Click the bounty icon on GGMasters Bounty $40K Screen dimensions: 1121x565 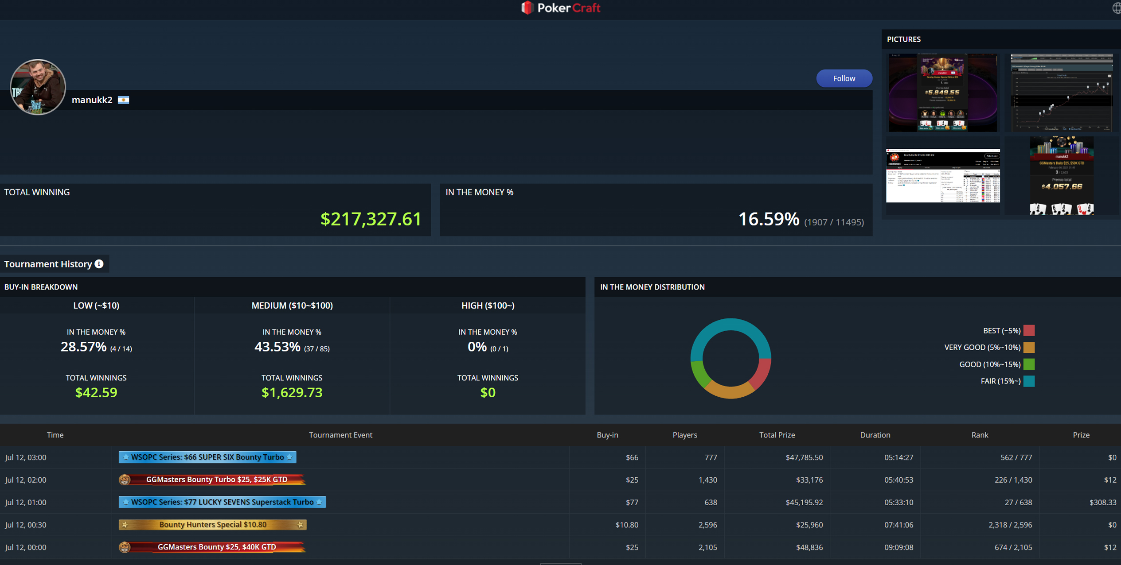click(x=125, y=547)
